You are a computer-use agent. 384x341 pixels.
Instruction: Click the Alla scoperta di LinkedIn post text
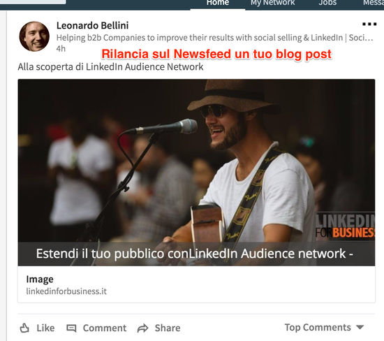coord(110,66)
